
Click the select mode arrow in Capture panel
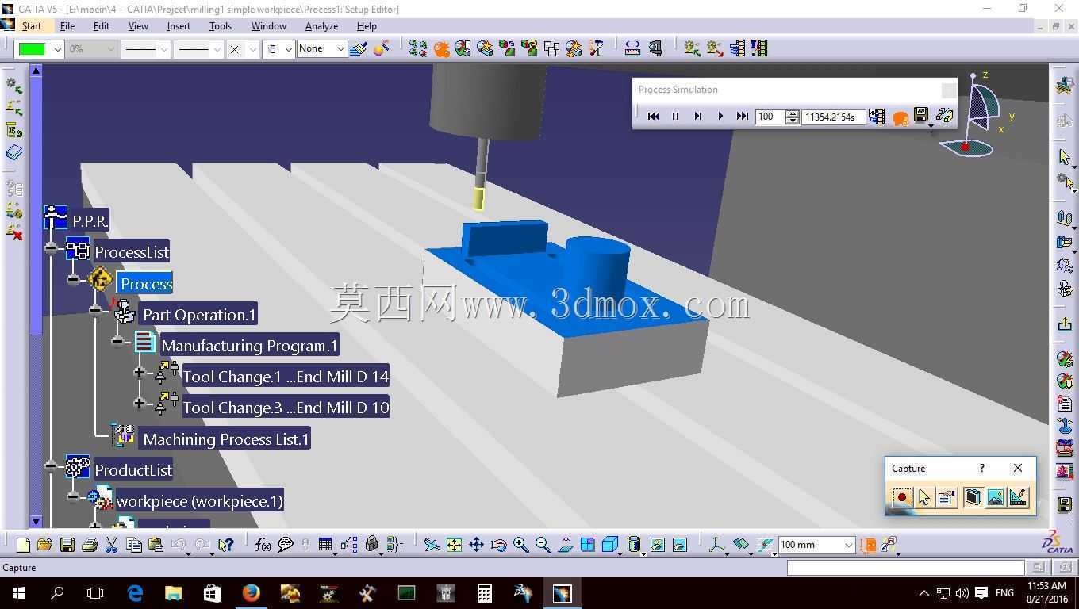(x=924, y=497)
